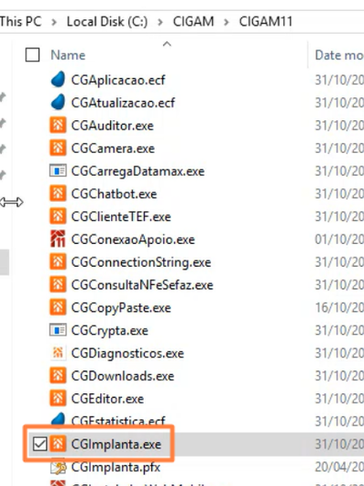Select the CGConnectionString.exe file
This screenshot has width=364, height=486.
click(x=141, y=262)
